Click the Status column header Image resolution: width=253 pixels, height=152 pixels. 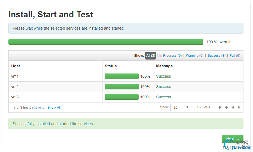point(111,66)
